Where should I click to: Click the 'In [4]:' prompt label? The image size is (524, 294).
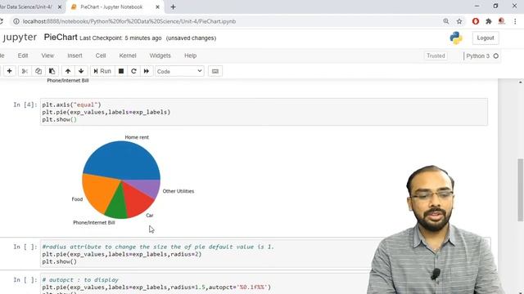25,105
